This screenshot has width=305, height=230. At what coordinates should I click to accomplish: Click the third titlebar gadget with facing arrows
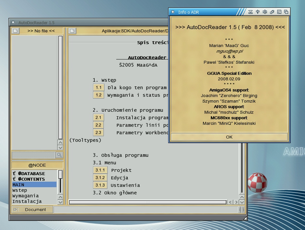coord(265,12)
